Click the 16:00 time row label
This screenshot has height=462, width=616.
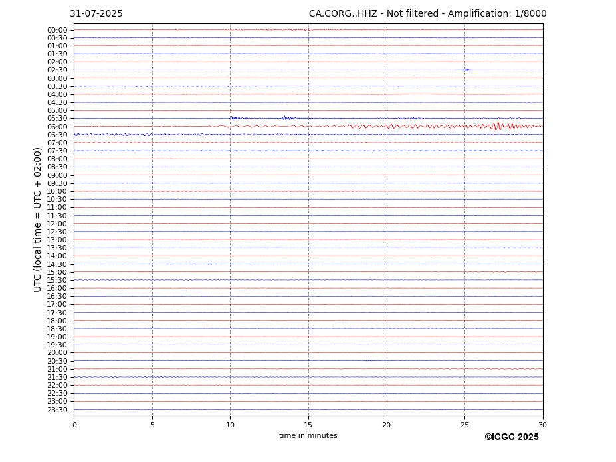pos(57,289)
